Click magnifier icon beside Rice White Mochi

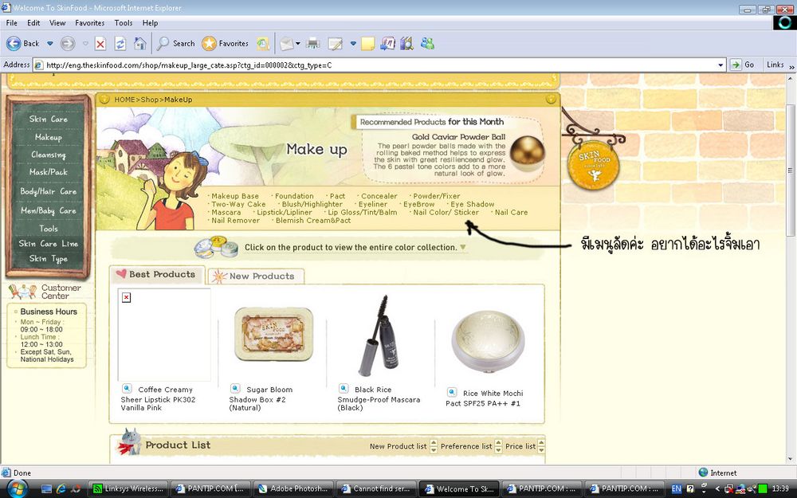[x=451, y=392]
